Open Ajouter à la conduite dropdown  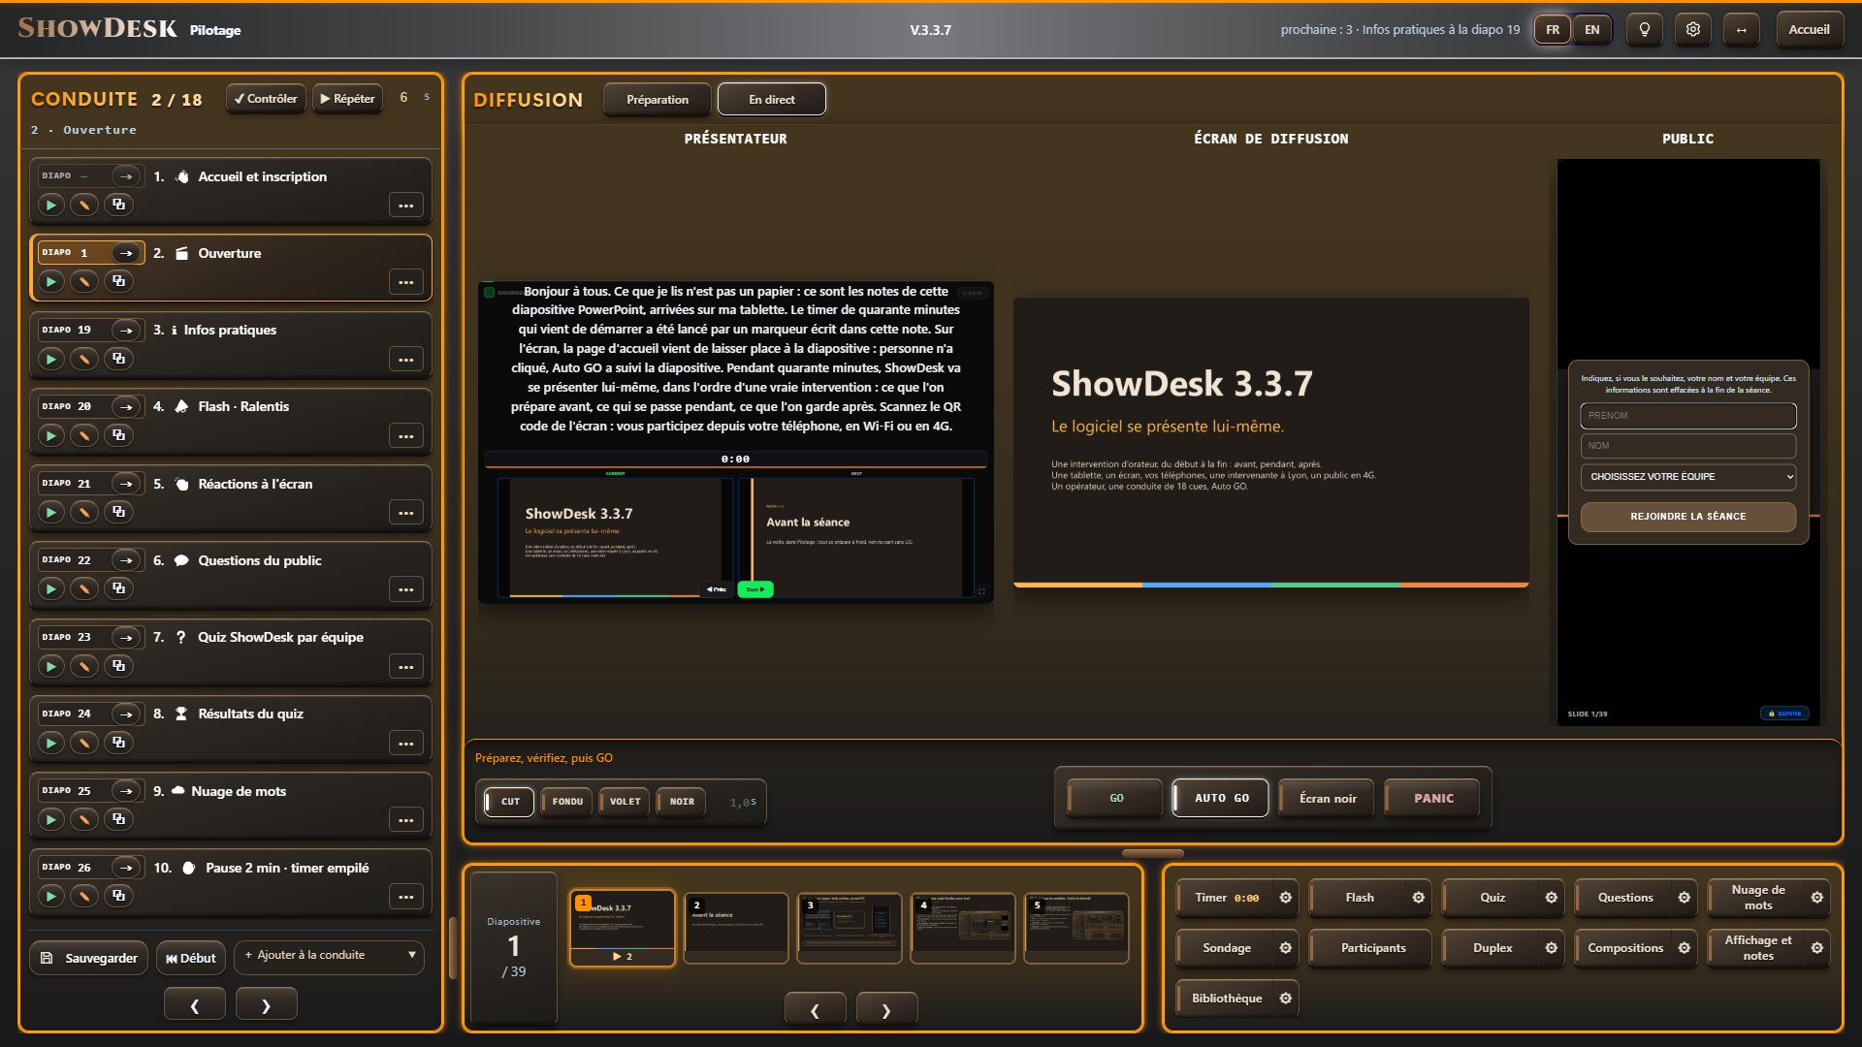[330, 955]
